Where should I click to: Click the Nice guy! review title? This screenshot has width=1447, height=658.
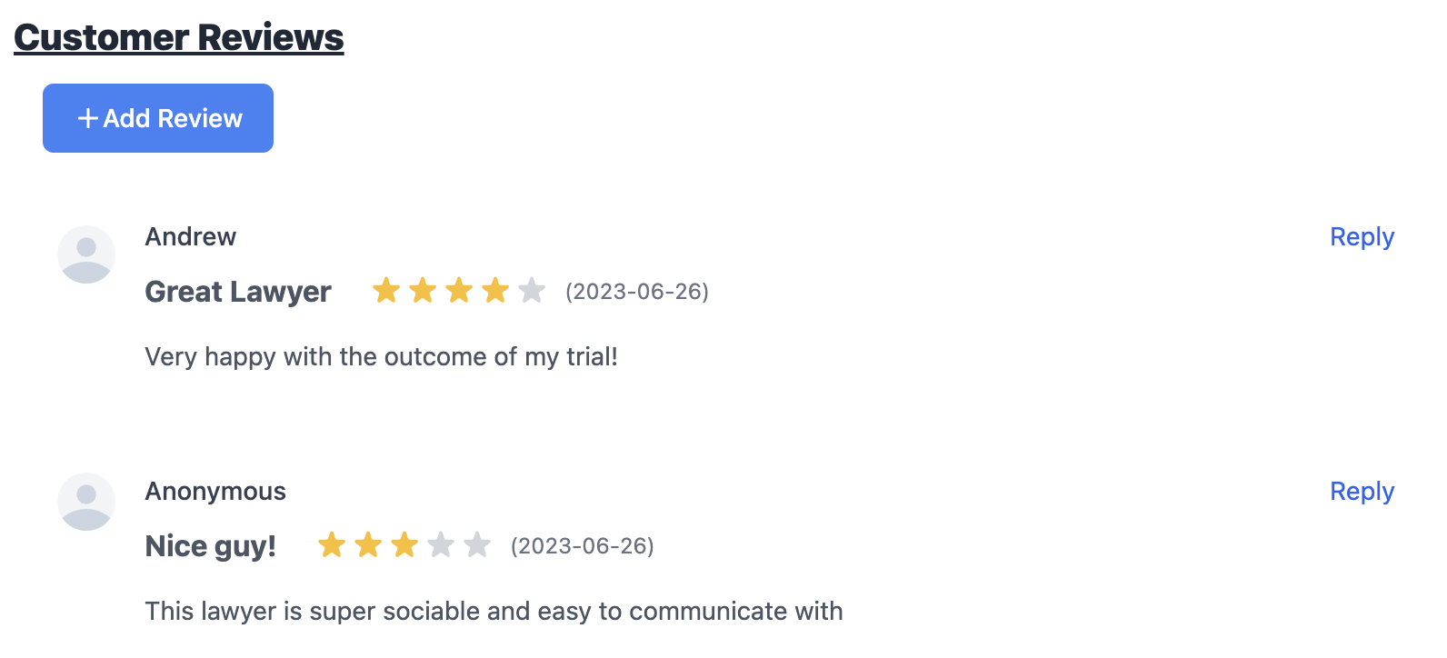[211, 546]
